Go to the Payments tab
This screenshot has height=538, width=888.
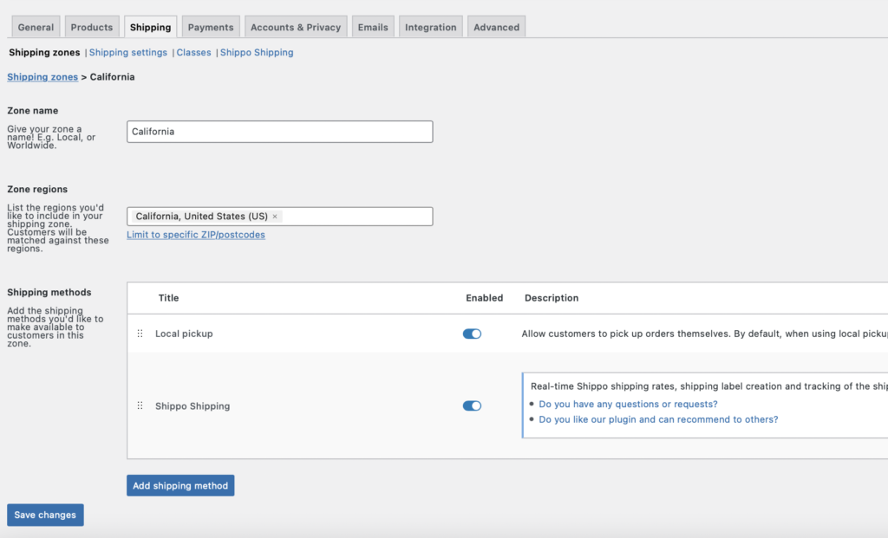point(211,27)
